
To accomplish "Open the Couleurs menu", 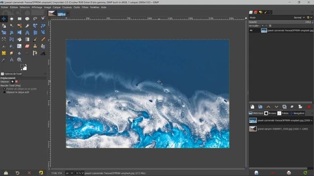I will pos(67,7).
